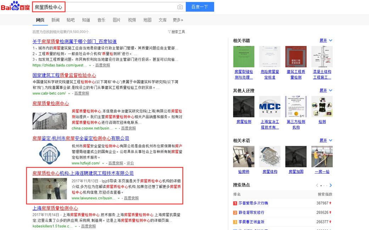
Task: Switch to the 文库 tab
Action: (x=163, y=20)
